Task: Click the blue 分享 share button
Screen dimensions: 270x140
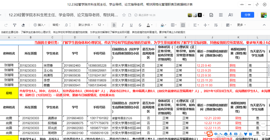Action: click(247, 15)
